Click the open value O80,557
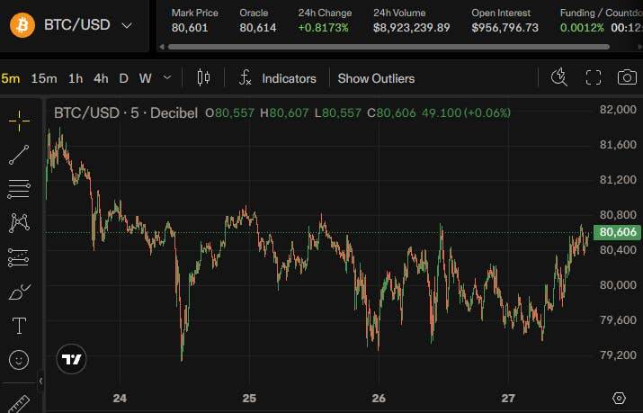Viewport: 643px width, 413px height. 229,112
